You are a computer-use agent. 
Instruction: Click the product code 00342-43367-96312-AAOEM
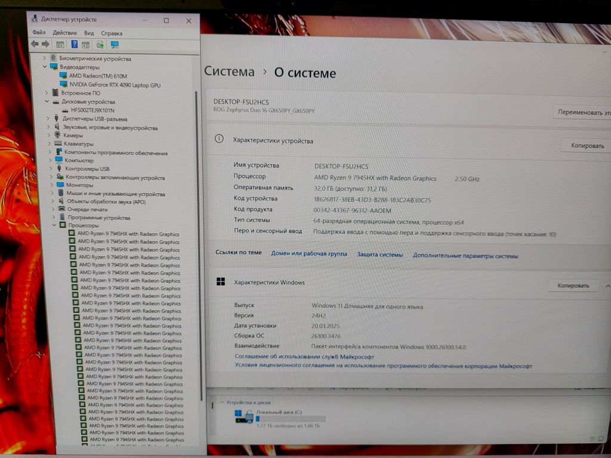click(352, 211)
